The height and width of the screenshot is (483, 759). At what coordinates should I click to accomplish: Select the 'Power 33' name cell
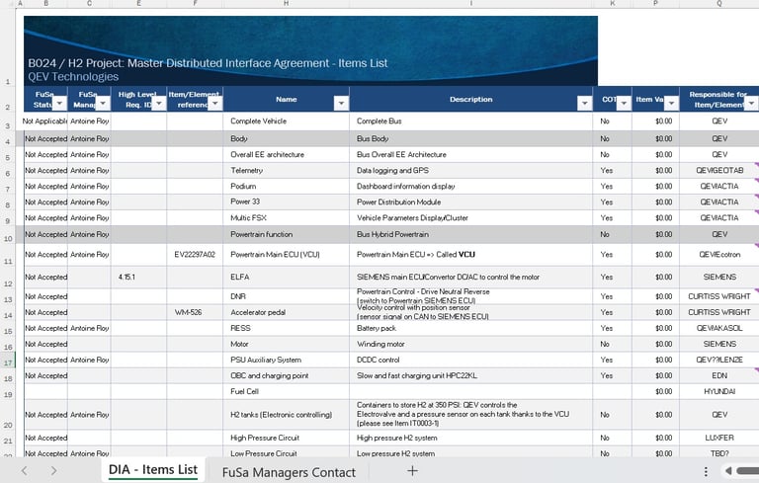click(286, 201)
